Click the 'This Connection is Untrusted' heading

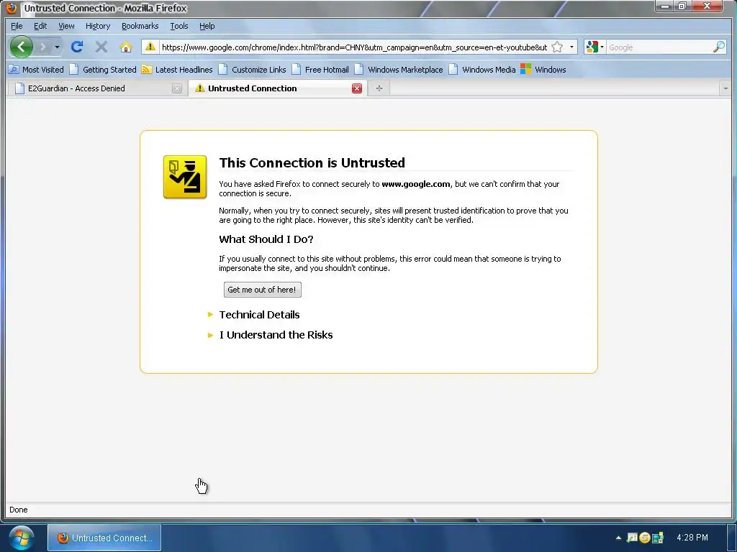pyautogui.click(x=312, y=162)
